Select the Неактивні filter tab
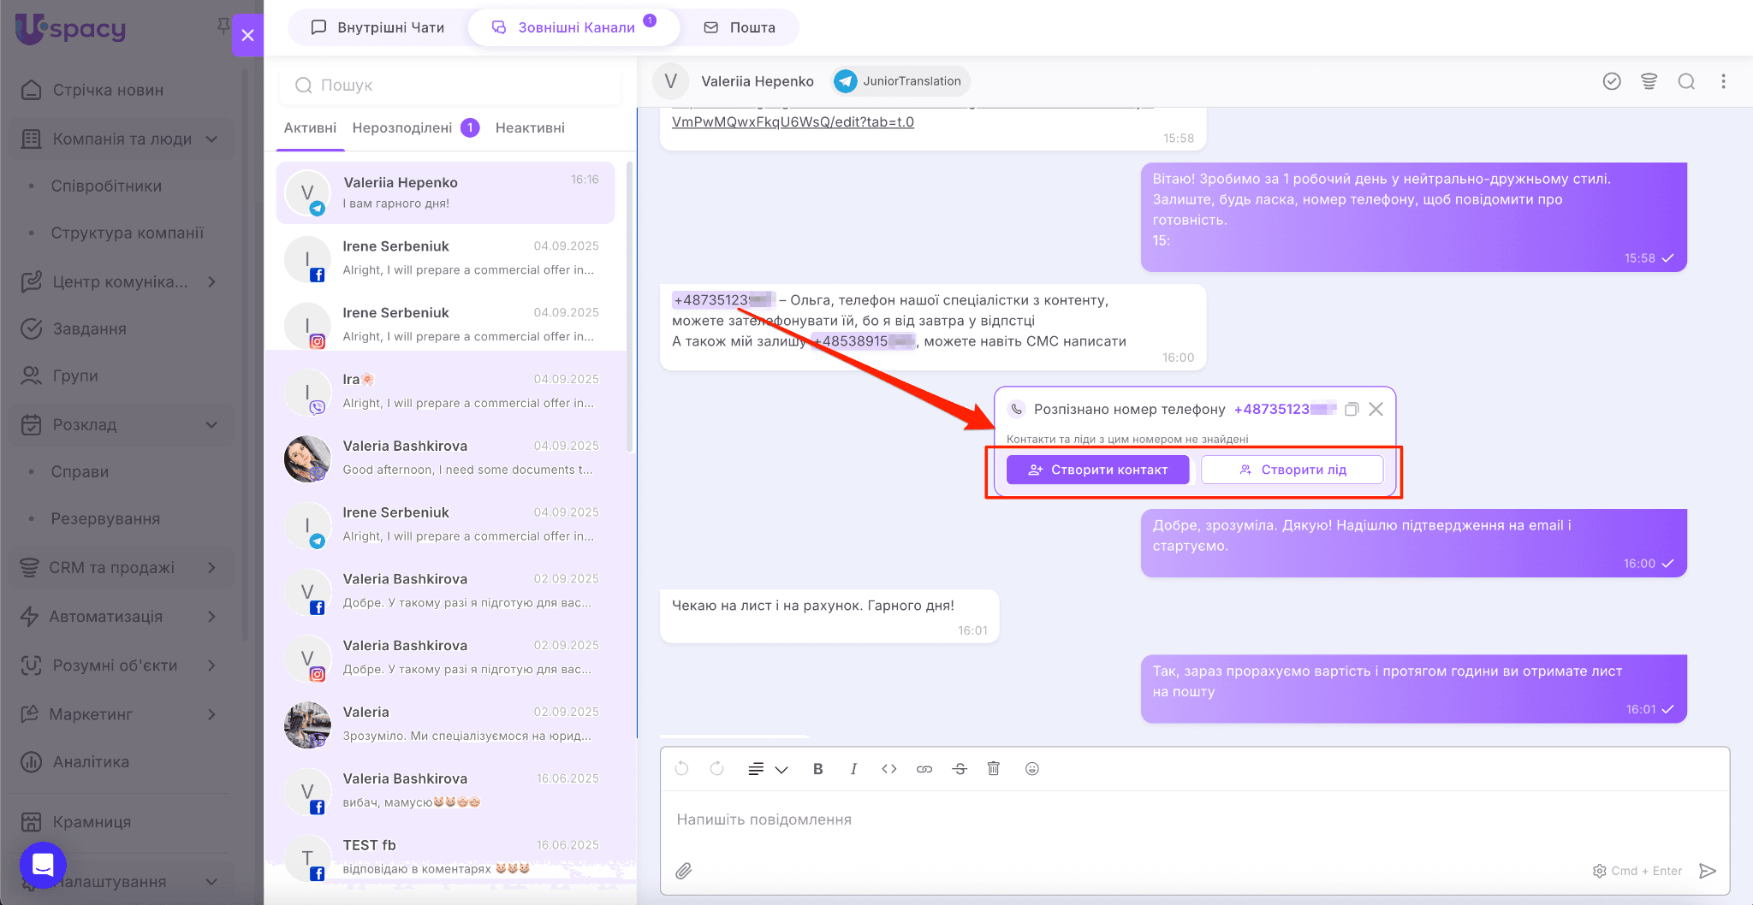This screenshot has height=905, width=1753. [530, 127]
